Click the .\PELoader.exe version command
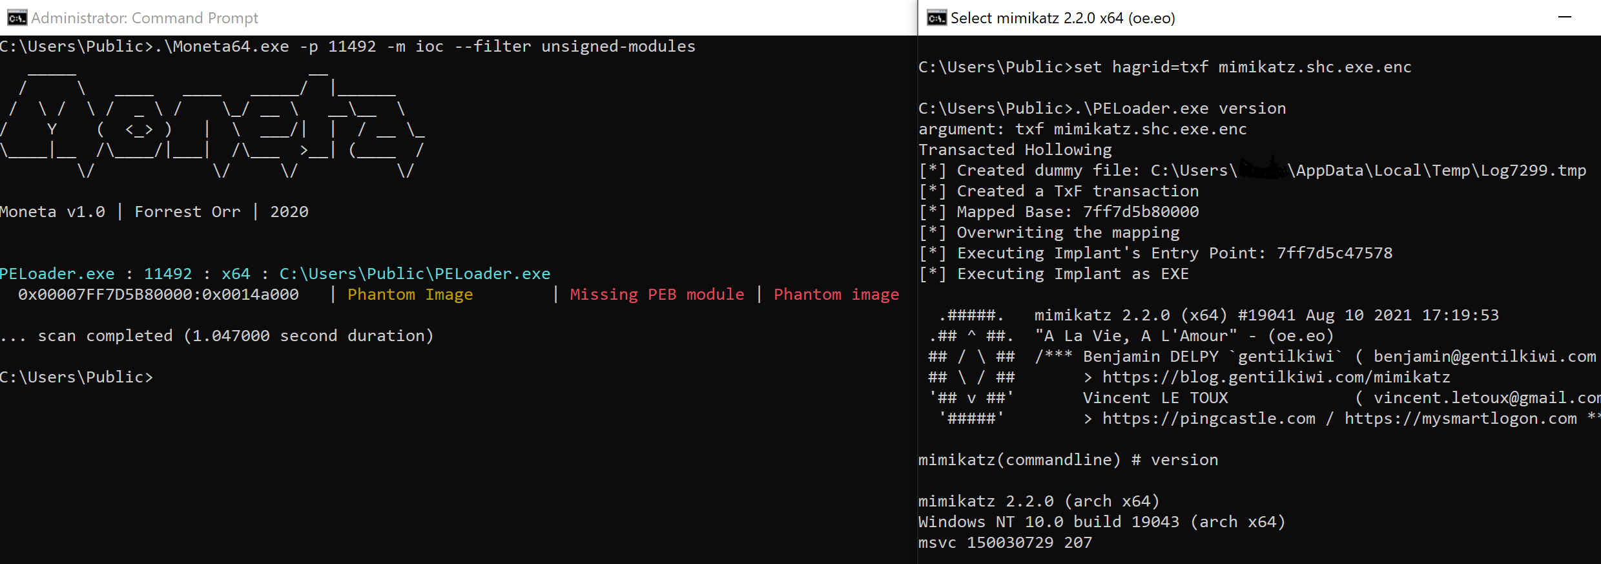Image resolution: width=1601 pixels, height=564 pixels. coord(1102,109)
